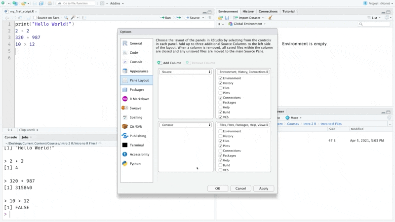The image size is (395, 222).
Task: Uncheck Connections in the upper right panel list
Action: coord(220,98)
